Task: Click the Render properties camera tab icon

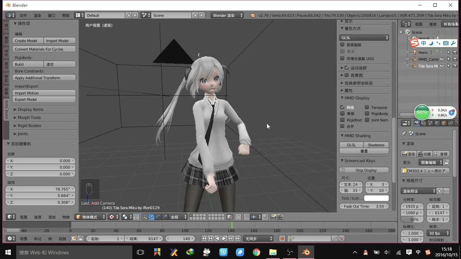Action: [417, 123]
